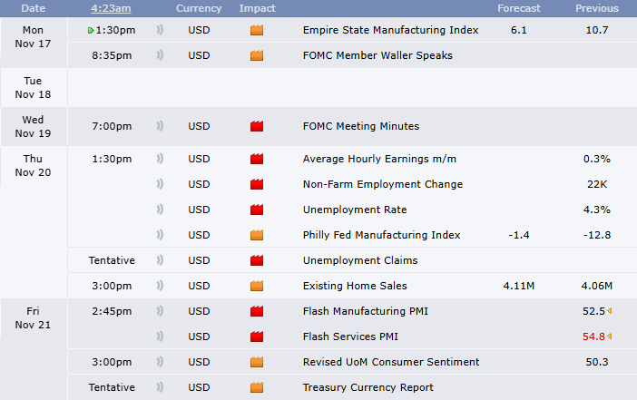
Task: Select the Philly Fed forecast value -1.4
Action: [x=519, y=235]
